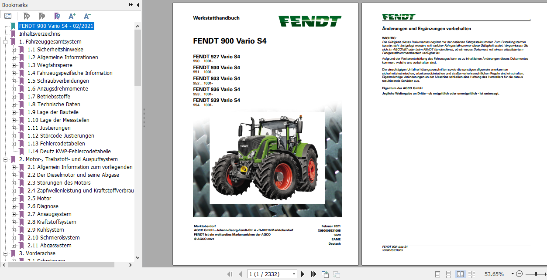Decrease bookmark text size with A-
The image size is (547, 280).
(x=87, y=16)
